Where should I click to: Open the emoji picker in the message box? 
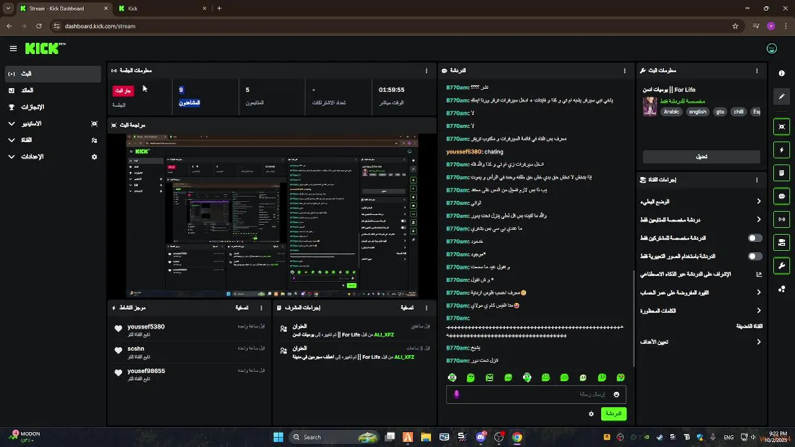pos(616,394)
